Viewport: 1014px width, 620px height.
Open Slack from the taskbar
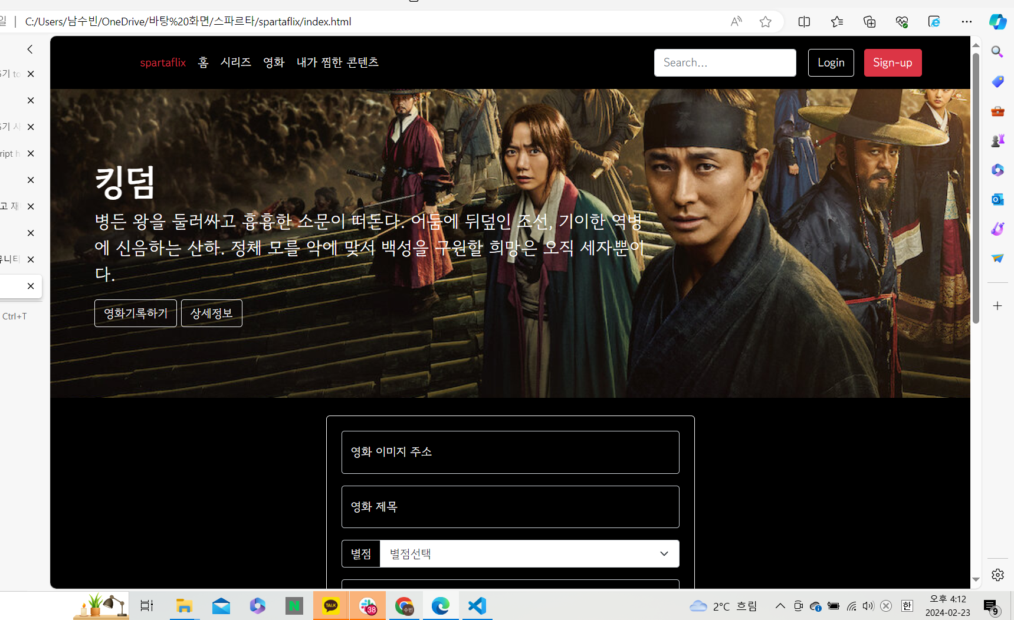367,605
